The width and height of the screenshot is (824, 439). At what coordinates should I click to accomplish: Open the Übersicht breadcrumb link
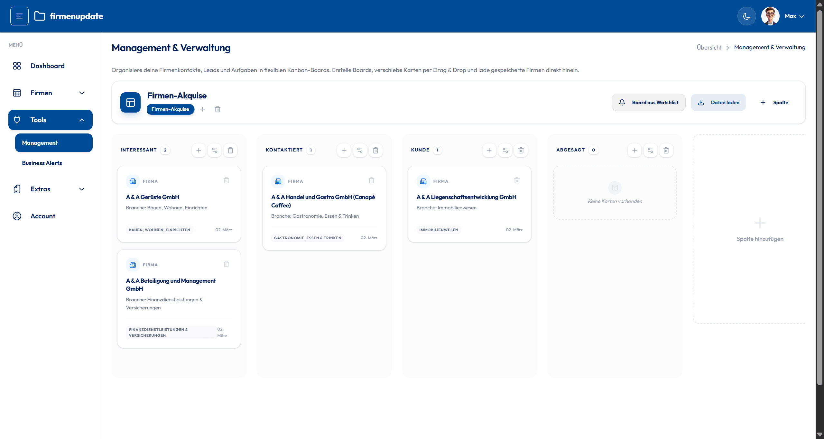[709, 47]
